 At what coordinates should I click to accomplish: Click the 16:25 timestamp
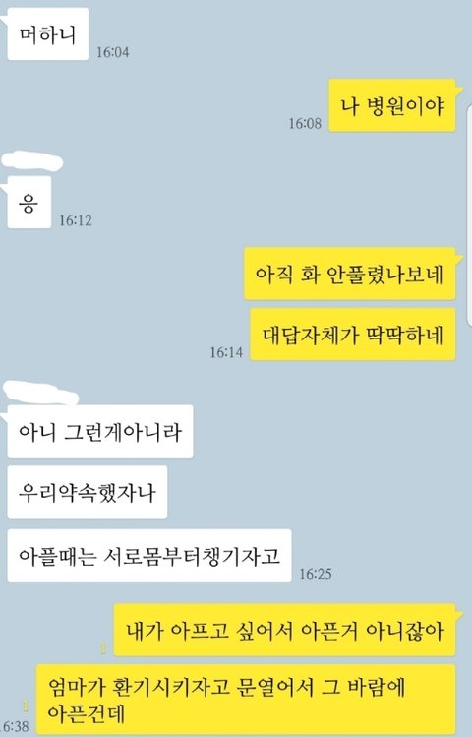click(316, 574)
